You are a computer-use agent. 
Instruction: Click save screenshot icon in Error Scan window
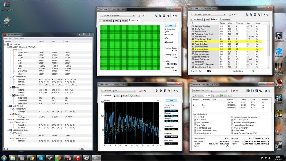click(164, 16)
